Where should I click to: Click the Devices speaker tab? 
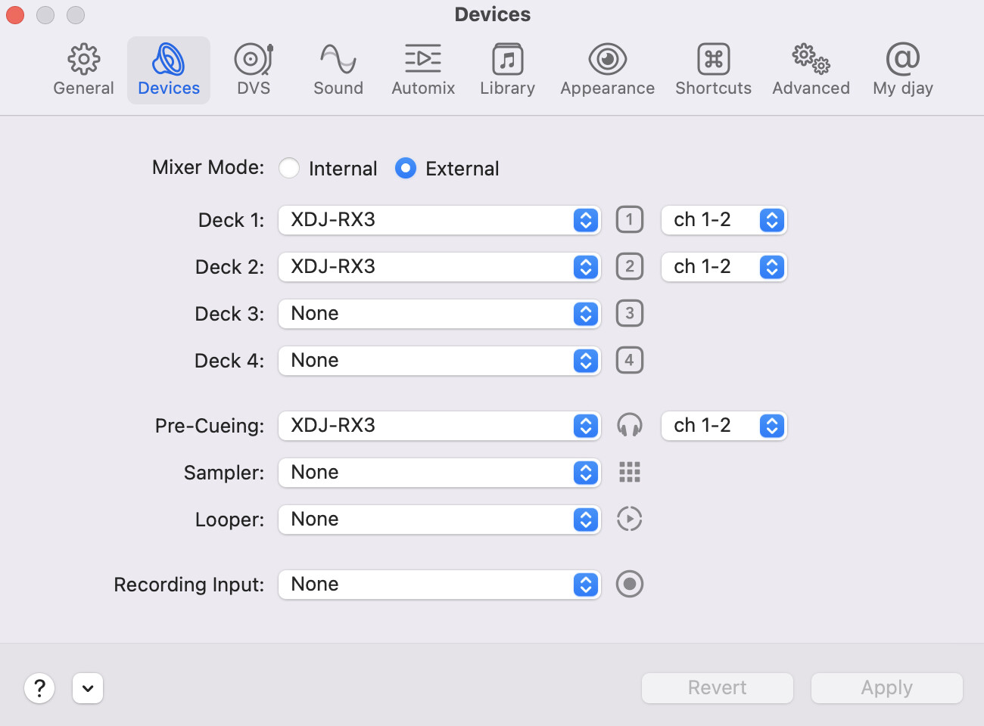[x=169, y=70]
